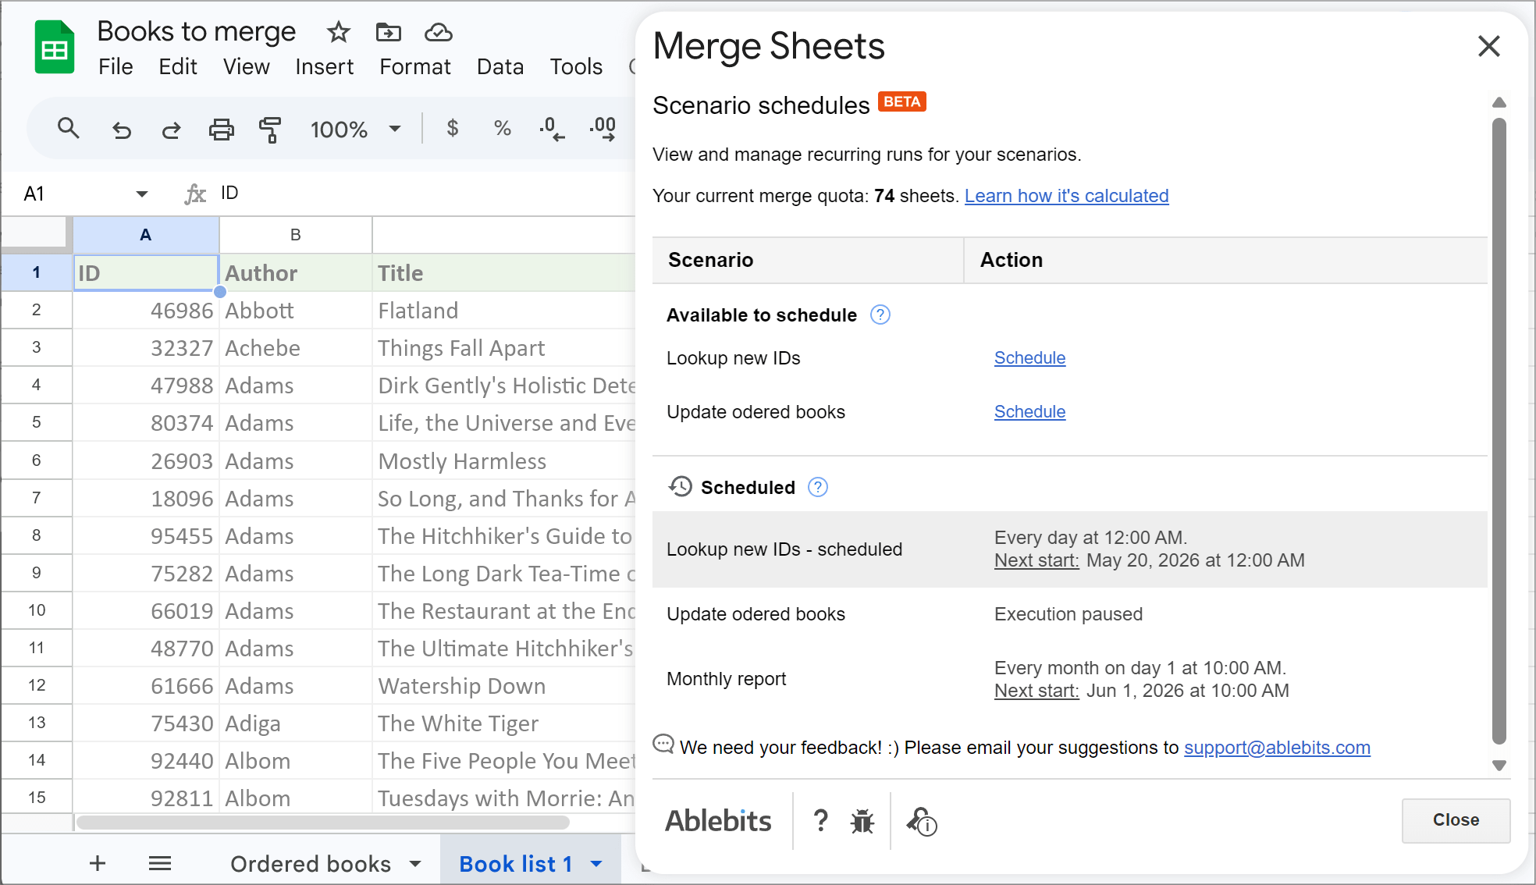Check the cloud save status icon

[x=438, y=32]
